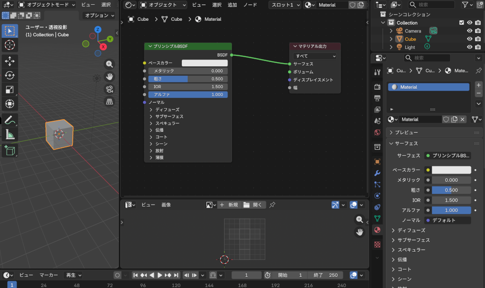Expand the サブサーフェス section in Principled BSDF node
Image resolution: width=485 pixels, height=288 pixels.
pos(168,116)
